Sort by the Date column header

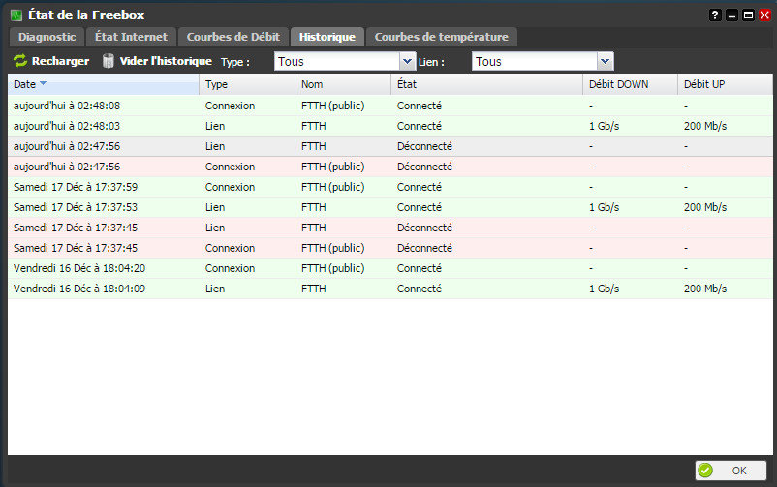(x=104, y=84)
